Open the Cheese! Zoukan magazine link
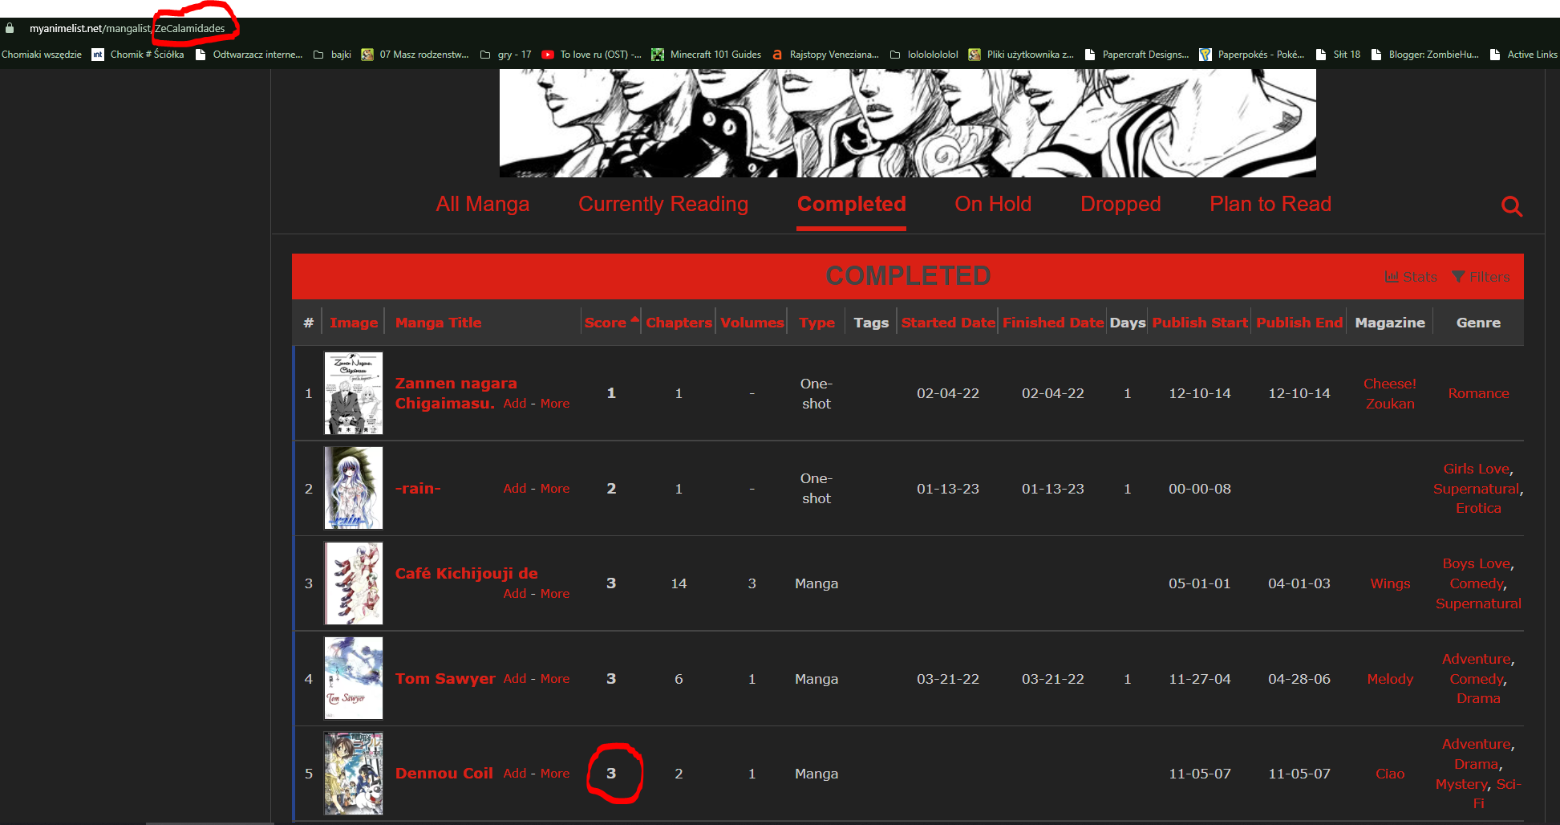Image resolution: width=1560 pixels, height=825 pixels. tap(1390, 393)
